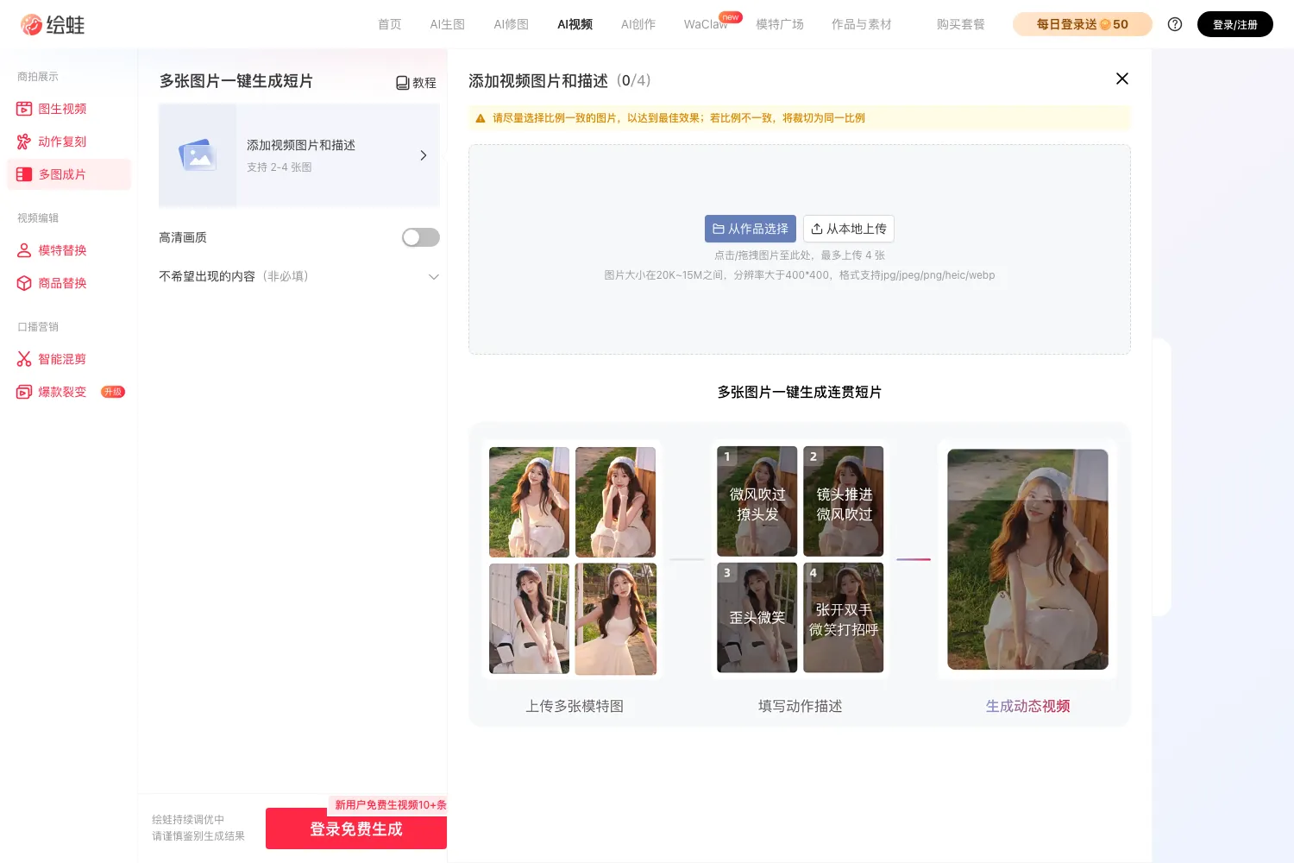
Task: Click the 绘蛙 logo icon
Action: point(32,25)
